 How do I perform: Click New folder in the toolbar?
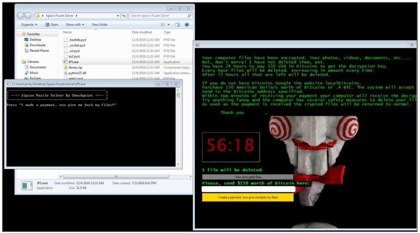pos(100,24)
